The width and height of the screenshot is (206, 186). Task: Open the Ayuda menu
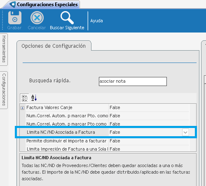[x=96, y=21]
